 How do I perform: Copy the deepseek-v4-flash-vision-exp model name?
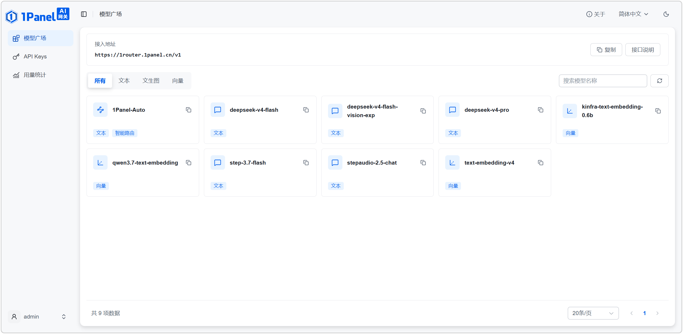(x=423, y=111)
